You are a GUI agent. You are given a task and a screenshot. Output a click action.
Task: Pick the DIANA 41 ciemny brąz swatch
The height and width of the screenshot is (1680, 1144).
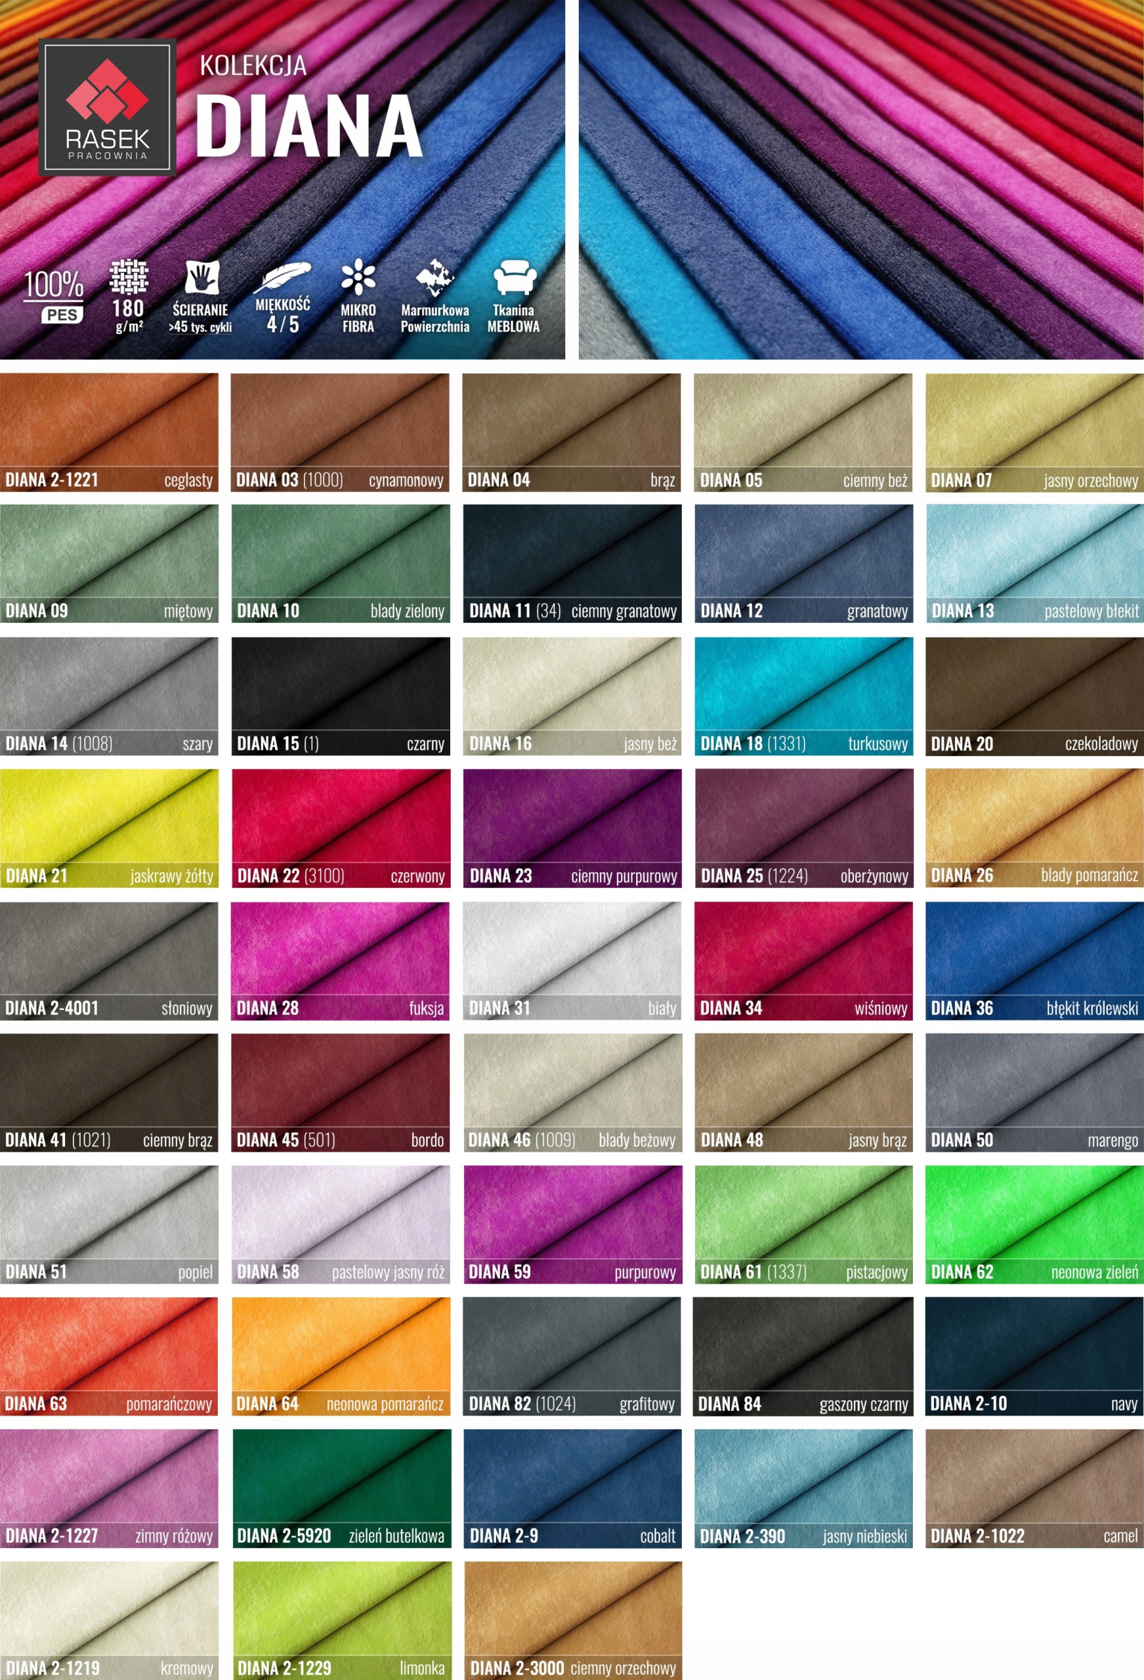(109, 1092)
